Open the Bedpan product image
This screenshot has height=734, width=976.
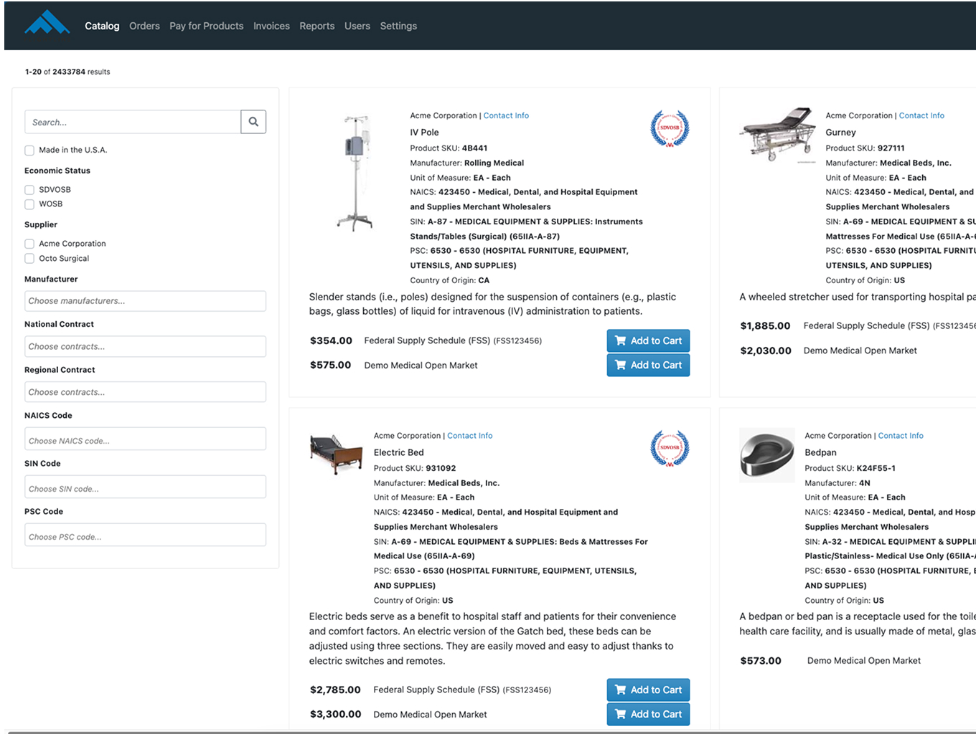(x=767, y=455)
